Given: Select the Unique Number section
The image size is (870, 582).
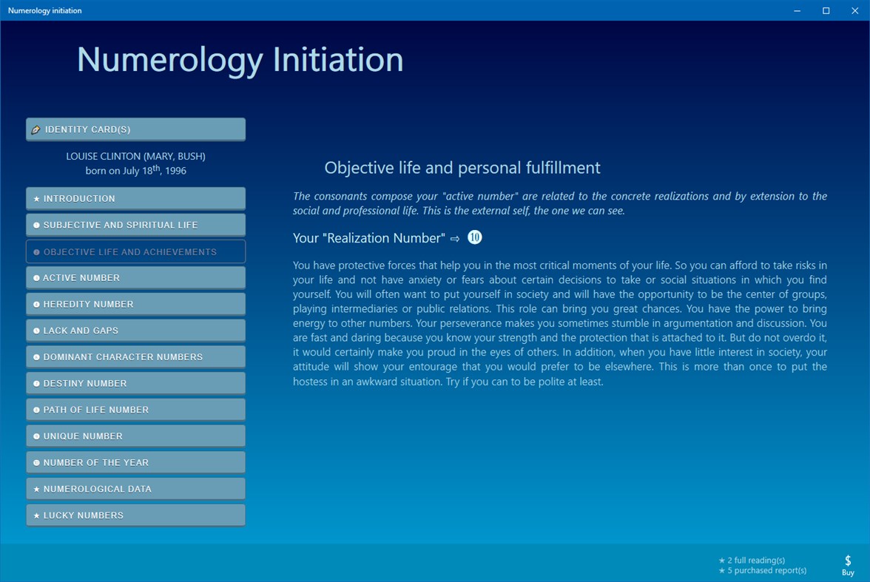Looking at the screenshot, I should (135, 436).
